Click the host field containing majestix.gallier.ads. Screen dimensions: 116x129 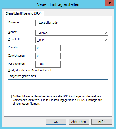point(58,77)
